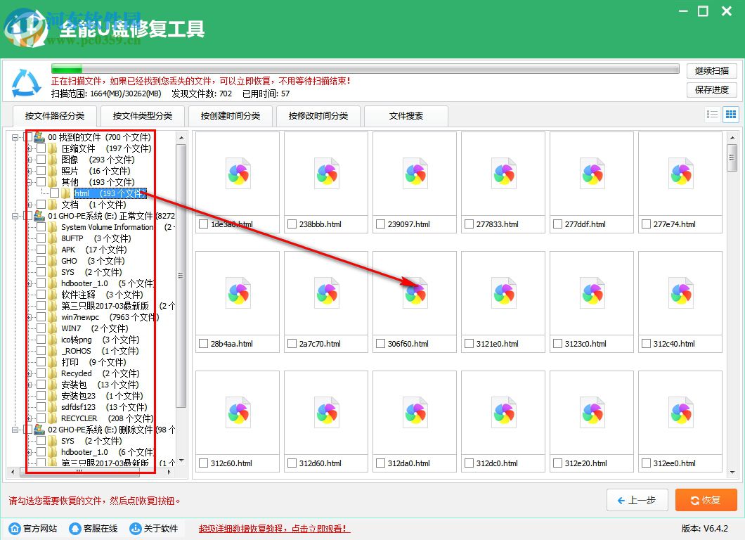745x540 pixels.
Task: Click the 继续扫描 button
Action: pyautogui.click(x=713, y=70)
